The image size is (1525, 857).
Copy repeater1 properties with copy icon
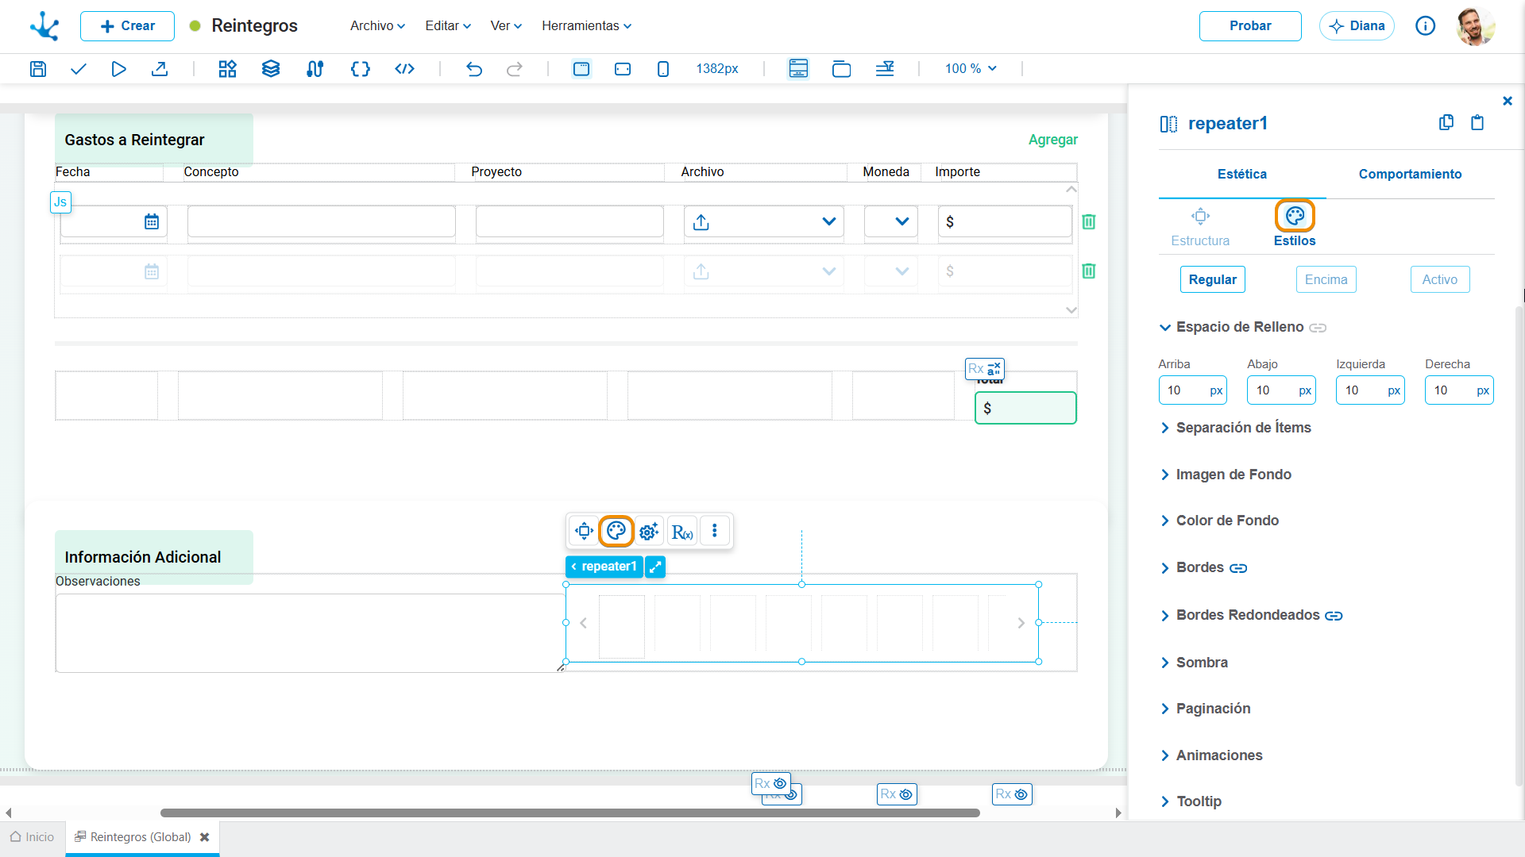(x=1446, y=122)
